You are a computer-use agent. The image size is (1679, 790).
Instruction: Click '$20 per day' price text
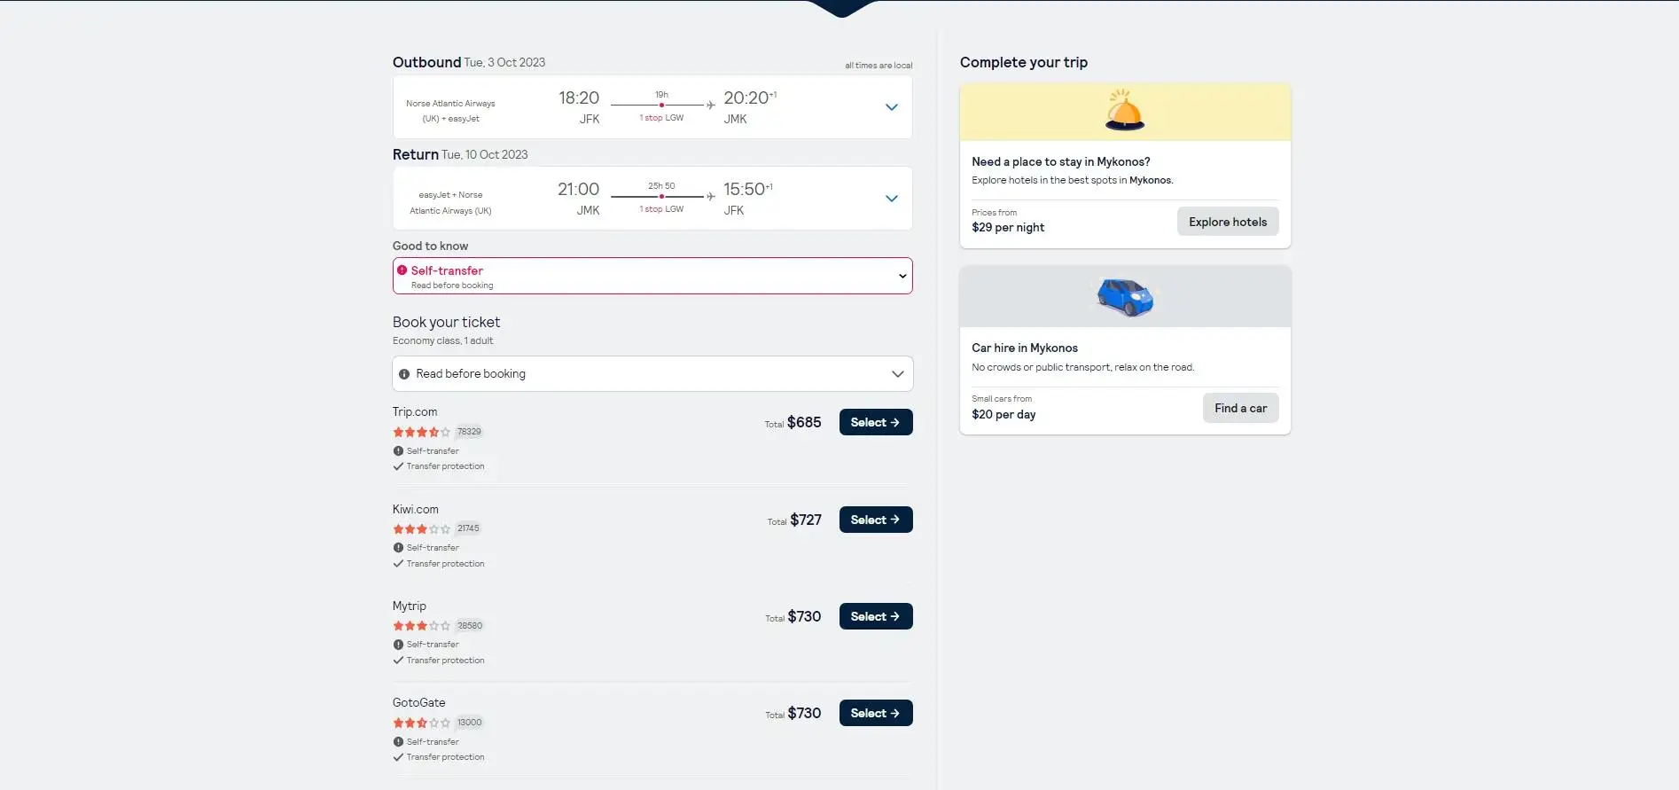tap(1003, 415)
